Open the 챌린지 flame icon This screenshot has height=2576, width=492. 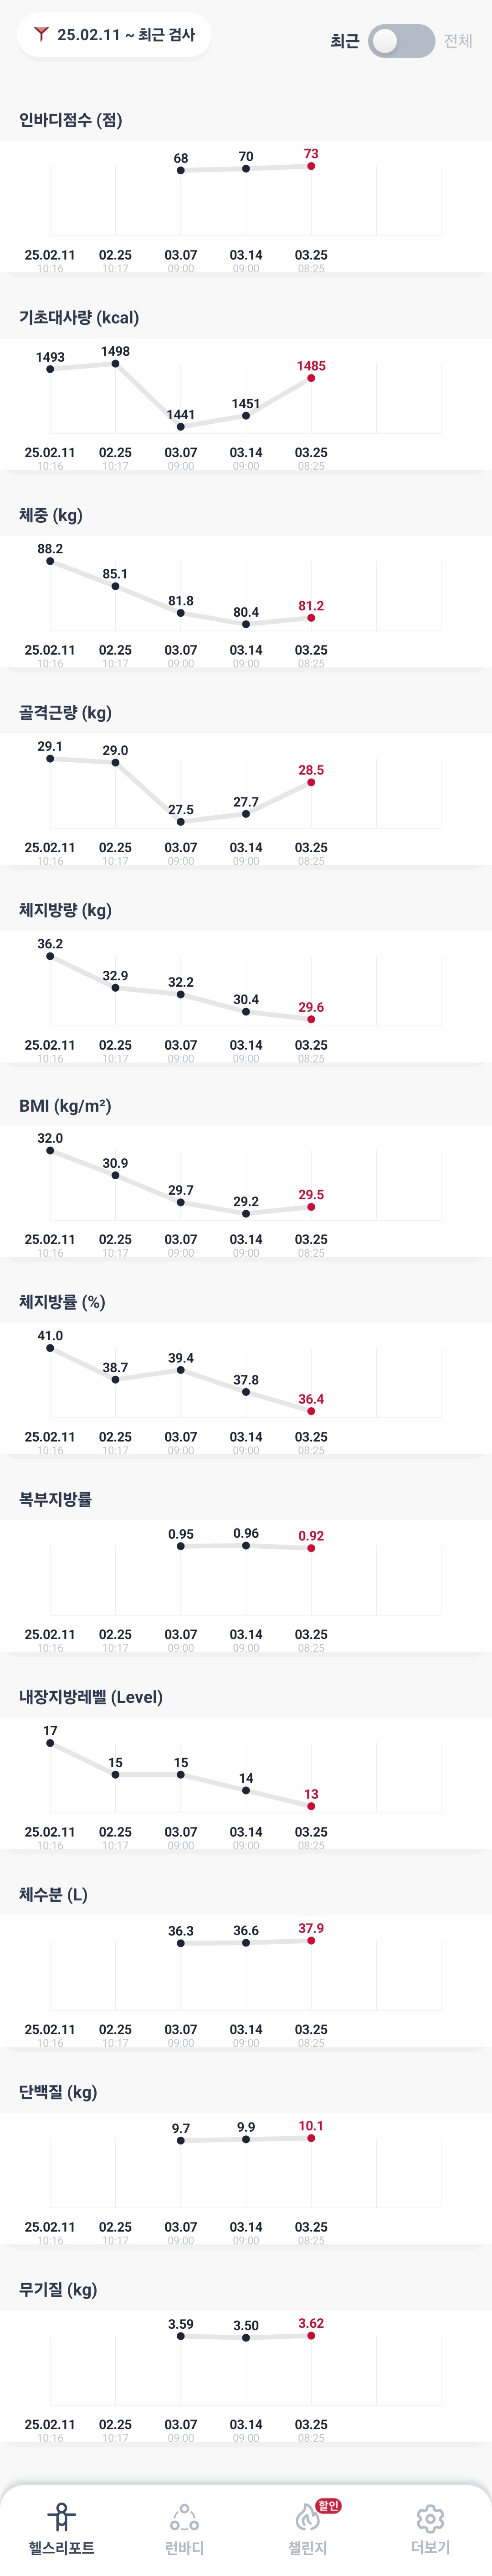pyautogui.click(x=307, y=2517)
